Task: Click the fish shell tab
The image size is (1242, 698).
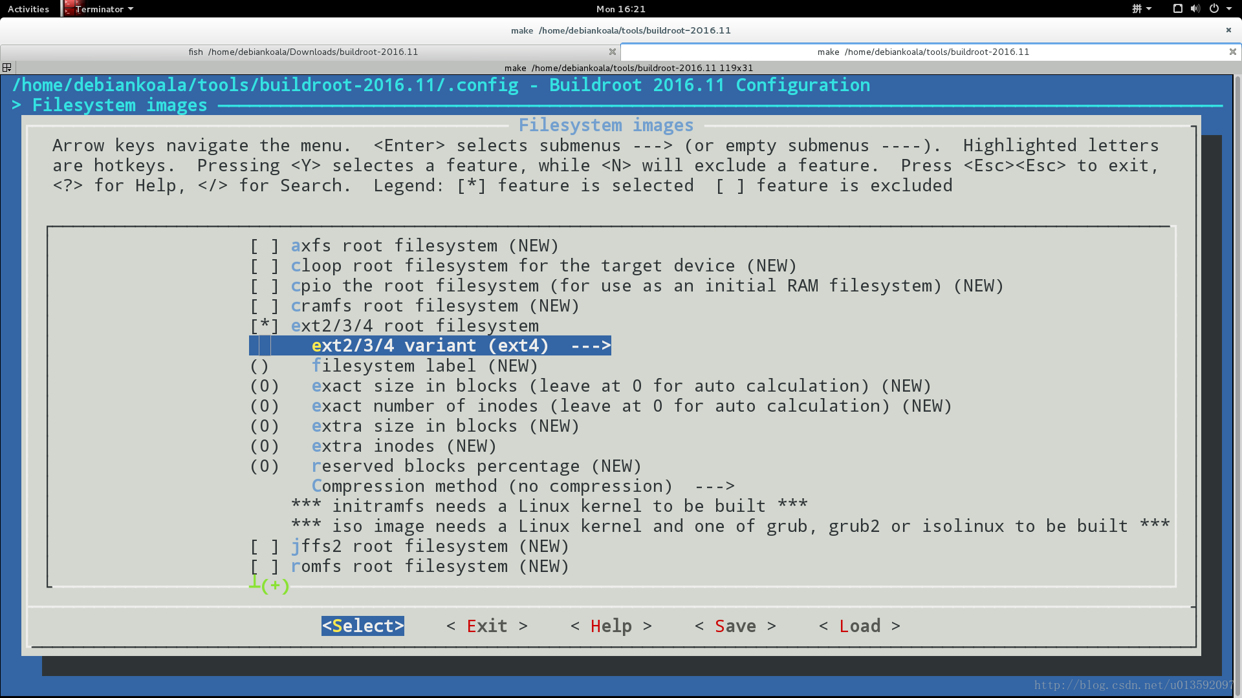Action: [303, 51]
